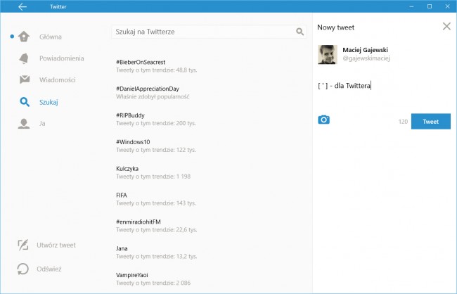Open the #BieberOnSeacrest trend
Viewport: 457px width, 294px height.
141,62
